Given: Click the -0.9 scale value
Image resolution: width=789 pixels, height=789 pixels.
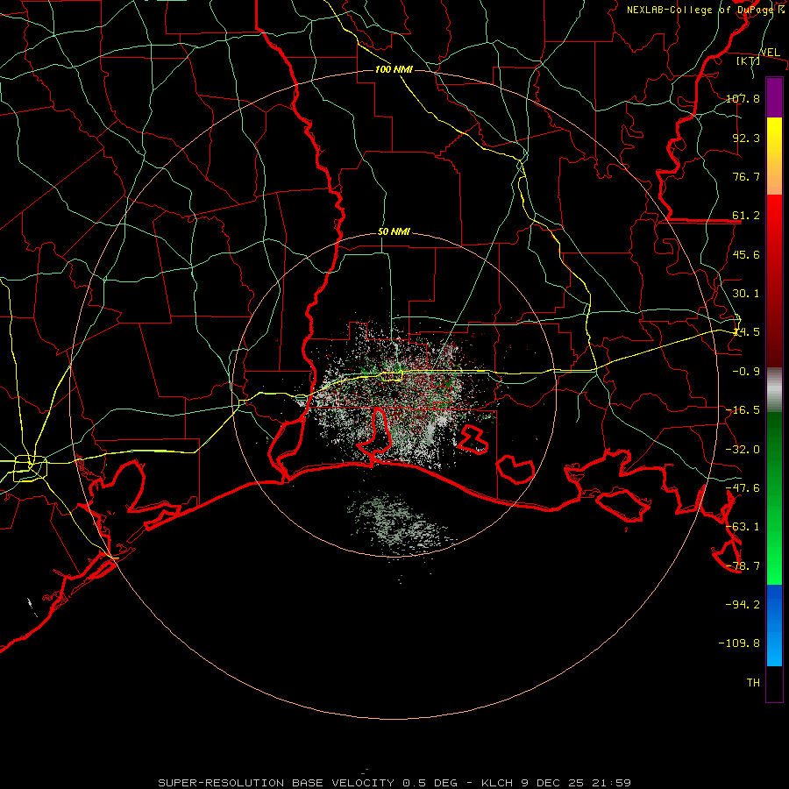Looking at the screenshot, I should point(746,371).
